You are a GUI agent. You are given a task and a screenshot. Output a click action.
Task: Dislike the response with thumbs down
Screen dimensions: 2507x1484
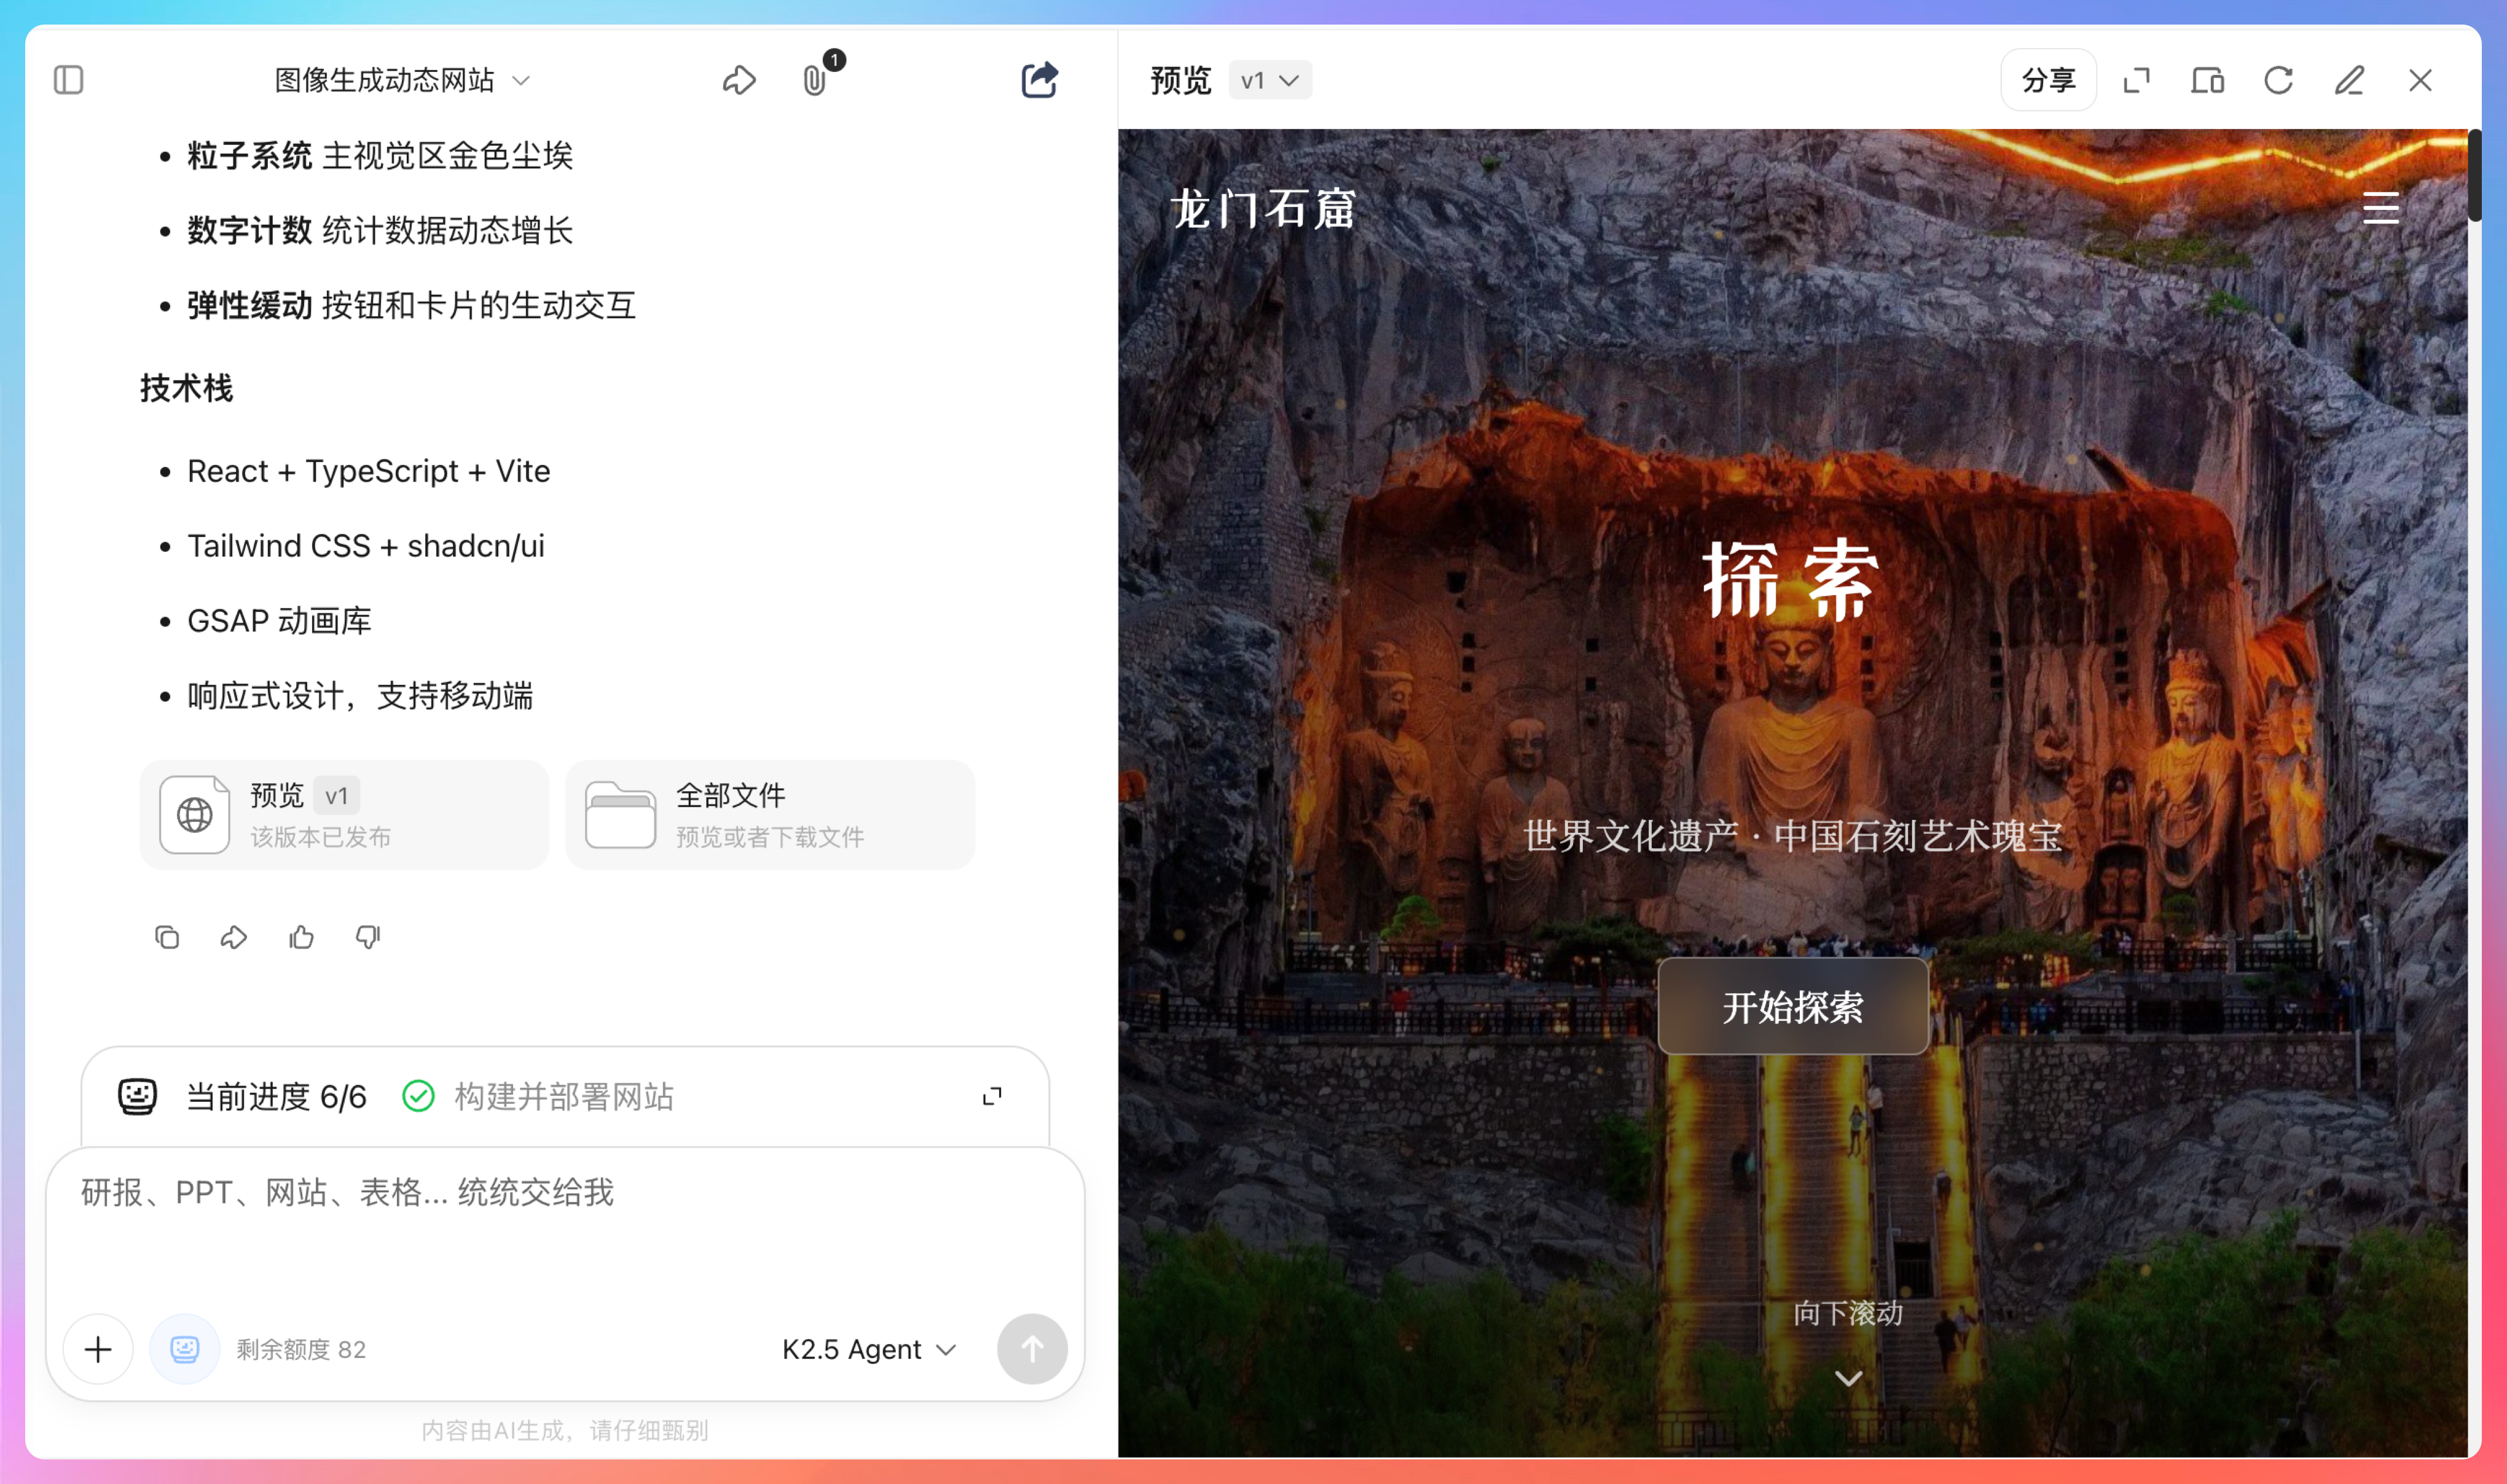click(x=368, y=937)
